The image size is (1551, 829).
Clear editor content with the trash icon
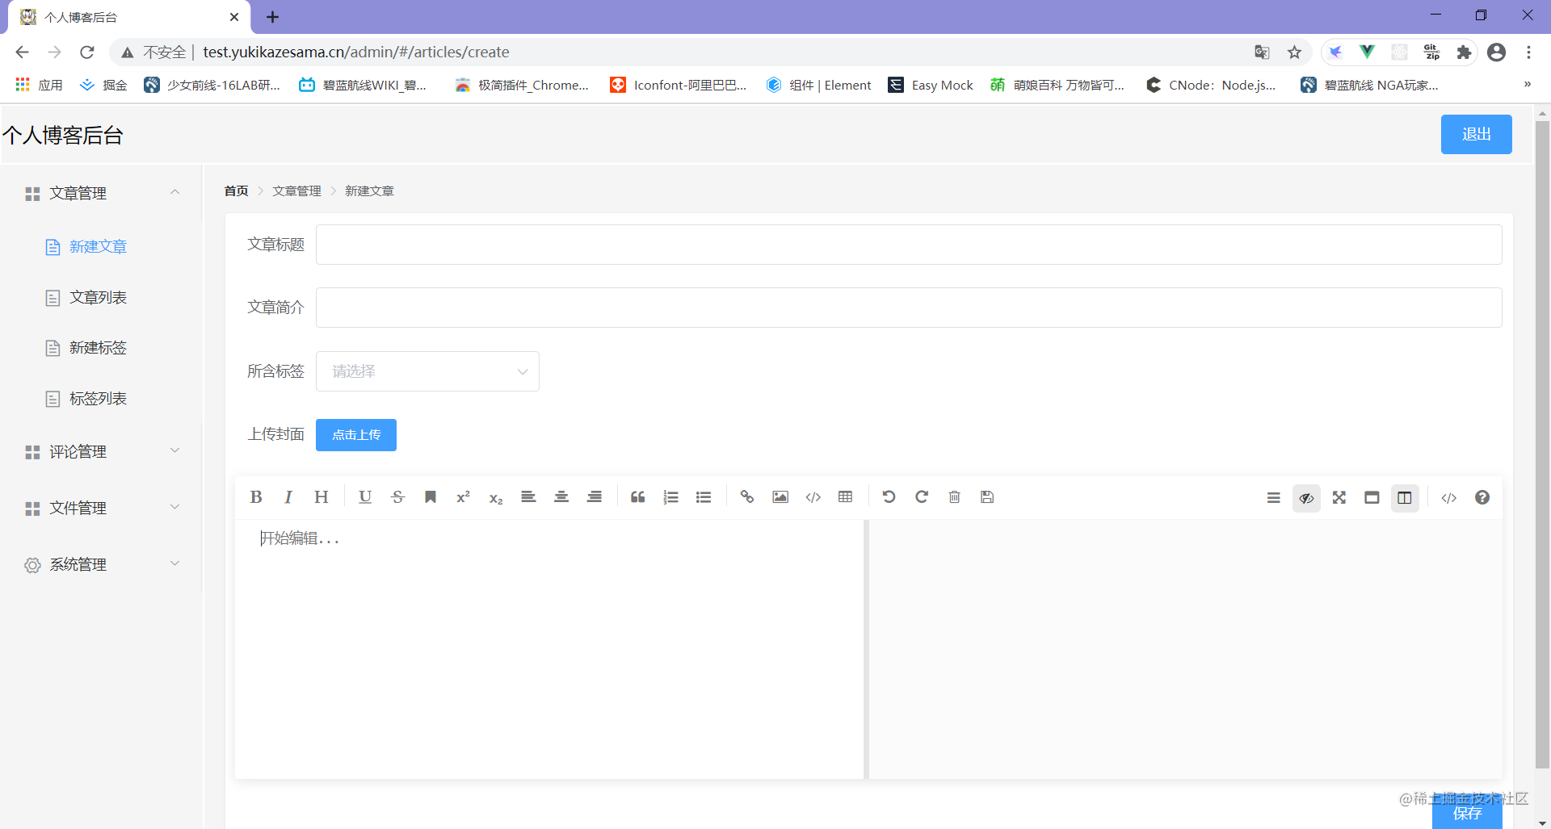click(x=954, y=497)
